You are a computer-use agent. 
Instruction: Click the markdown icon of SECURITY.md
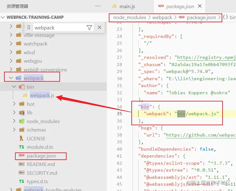tap(22, 173)
